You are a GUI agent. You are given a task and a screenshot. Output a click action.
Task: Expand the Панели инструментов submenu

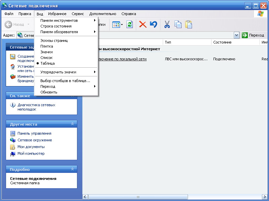coord(59,20)
